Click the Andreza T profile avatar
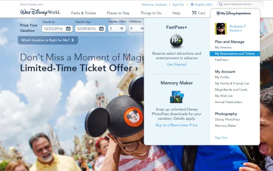The height and width of the screenshot is (171, 273). tap(220, 29)
